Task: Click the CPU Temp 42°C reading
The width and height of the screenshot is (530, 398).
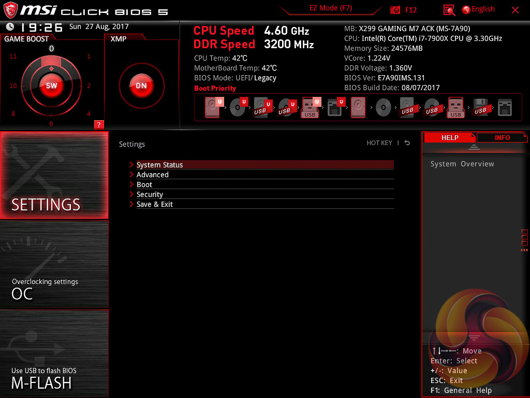Action: click(x=220, y=58)
